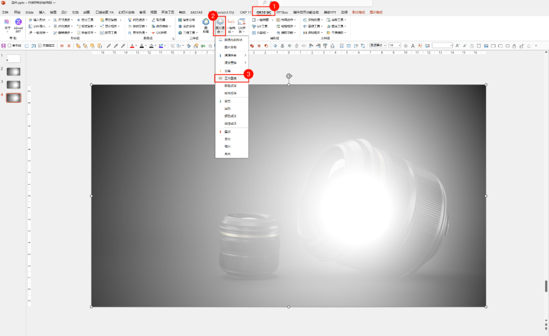Click the OK拼图 icon
This screenshot has height=336, width=549.
point(242,25)
